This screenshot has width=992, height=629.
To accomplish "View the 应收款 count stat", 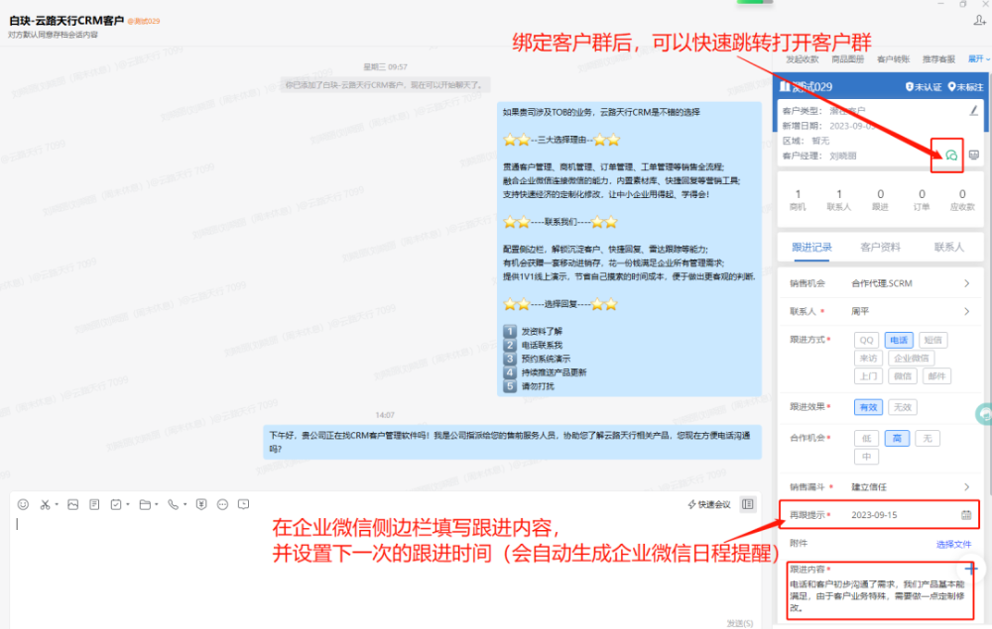I will (962, 199).
